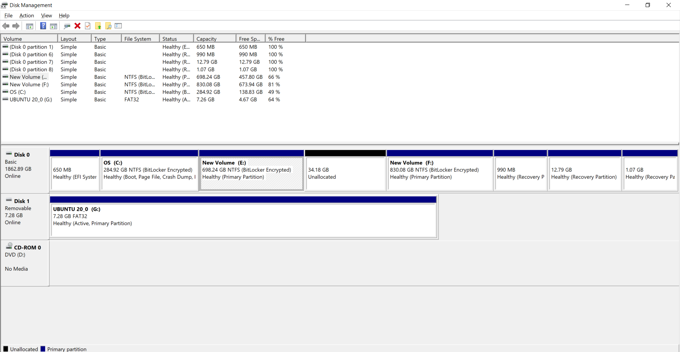Click the Primary partition legend color swatch
The width and height of the screenshot is (680, 352).
43,349
